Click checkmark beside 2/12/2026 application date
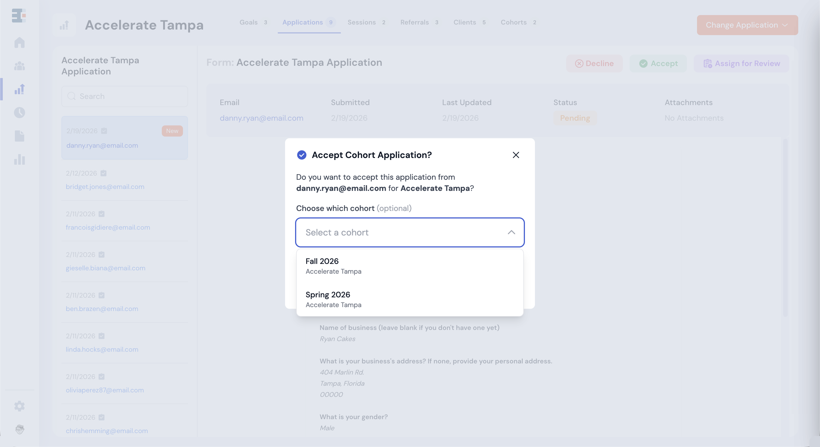Screen dimensions: 820x447 click(x=103, y=173)
